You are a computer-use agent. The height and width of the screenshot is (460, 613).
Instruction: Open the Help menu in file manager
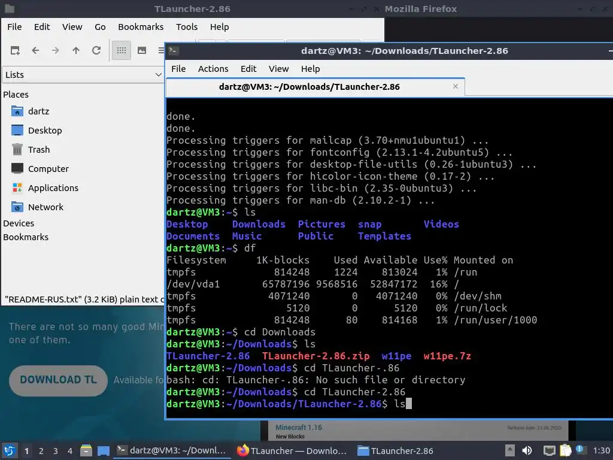pyautogui.click(x=219, y=27)
